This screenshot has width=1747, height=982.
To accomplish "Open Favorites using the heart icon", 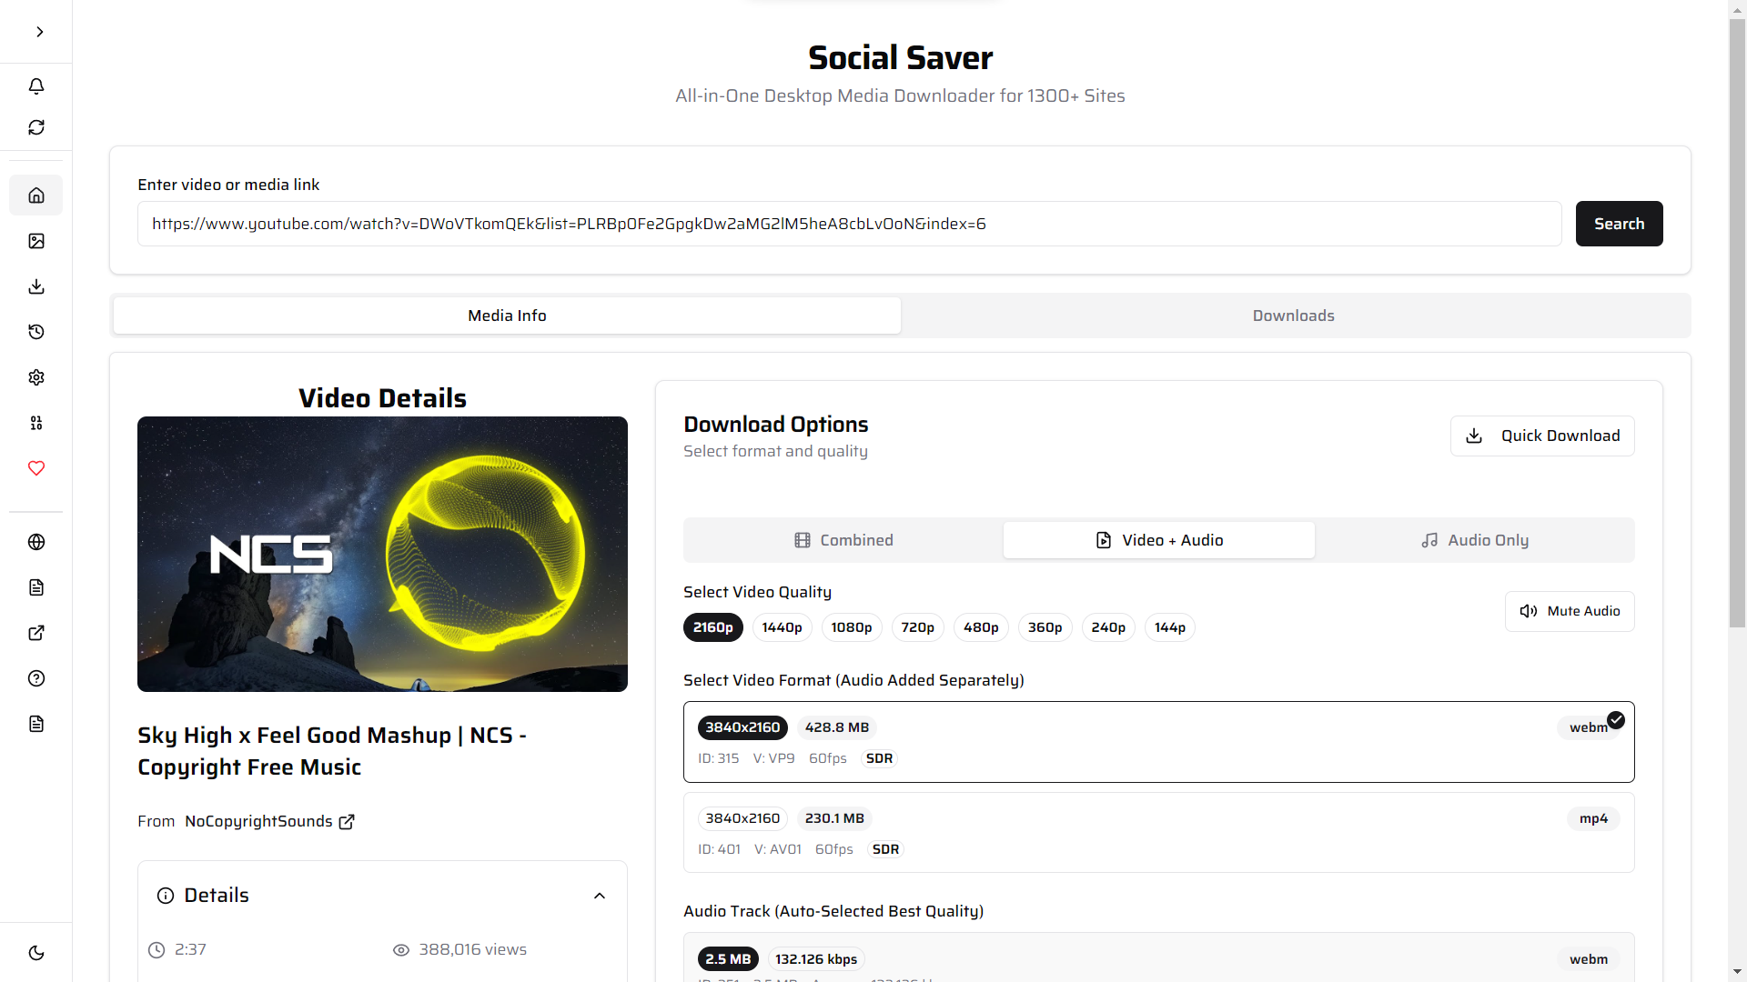I will click(35, 468).
